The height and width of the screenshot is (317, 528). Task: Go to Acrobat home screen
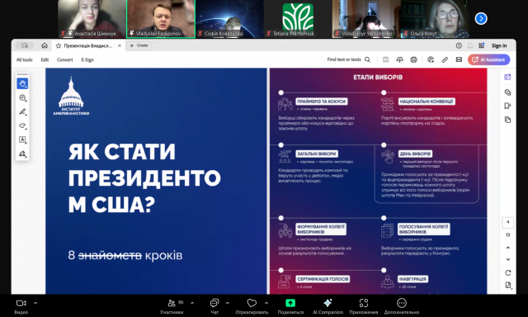[45, 45]
